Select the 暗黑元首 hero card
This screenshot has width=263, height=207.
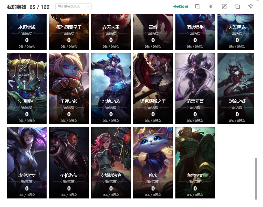pos(195,89)
